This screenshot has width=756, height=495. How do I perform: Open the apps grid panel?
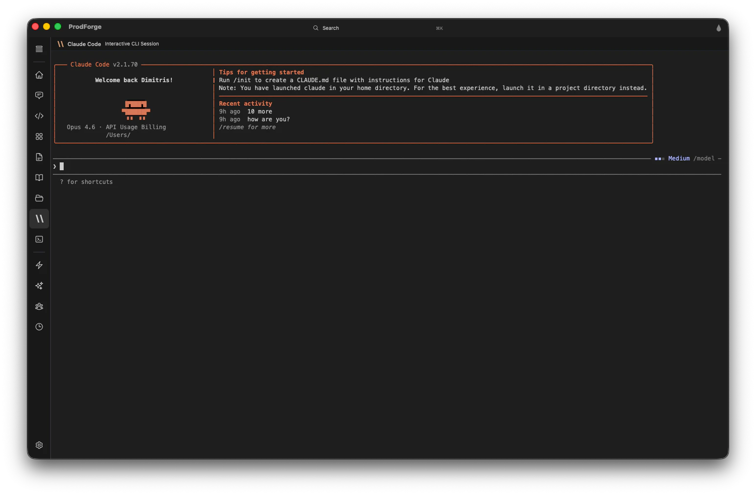tap(39, 136)
